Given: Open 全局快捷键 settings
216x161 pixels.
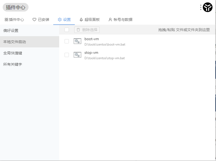Looking at the screenshot, I should click(30, 53).
